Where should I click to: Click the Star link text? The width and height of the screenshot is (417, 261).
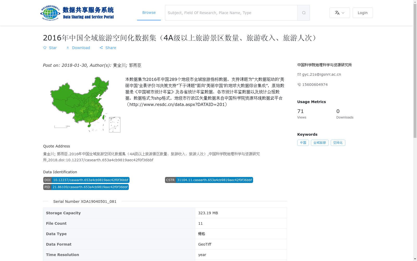(x=53, y=48)
